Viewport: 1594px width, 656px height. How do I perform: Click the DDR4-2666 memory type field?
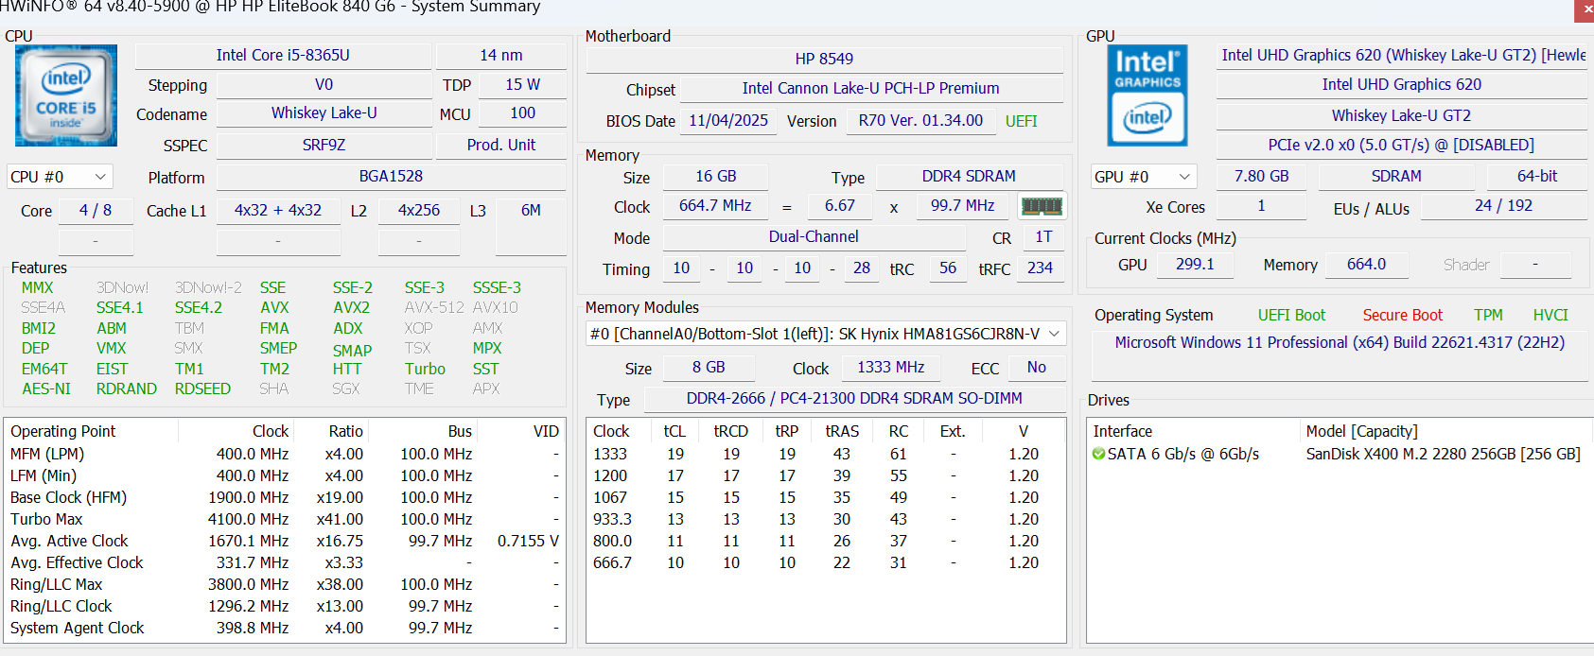click(x=854, y=398)
